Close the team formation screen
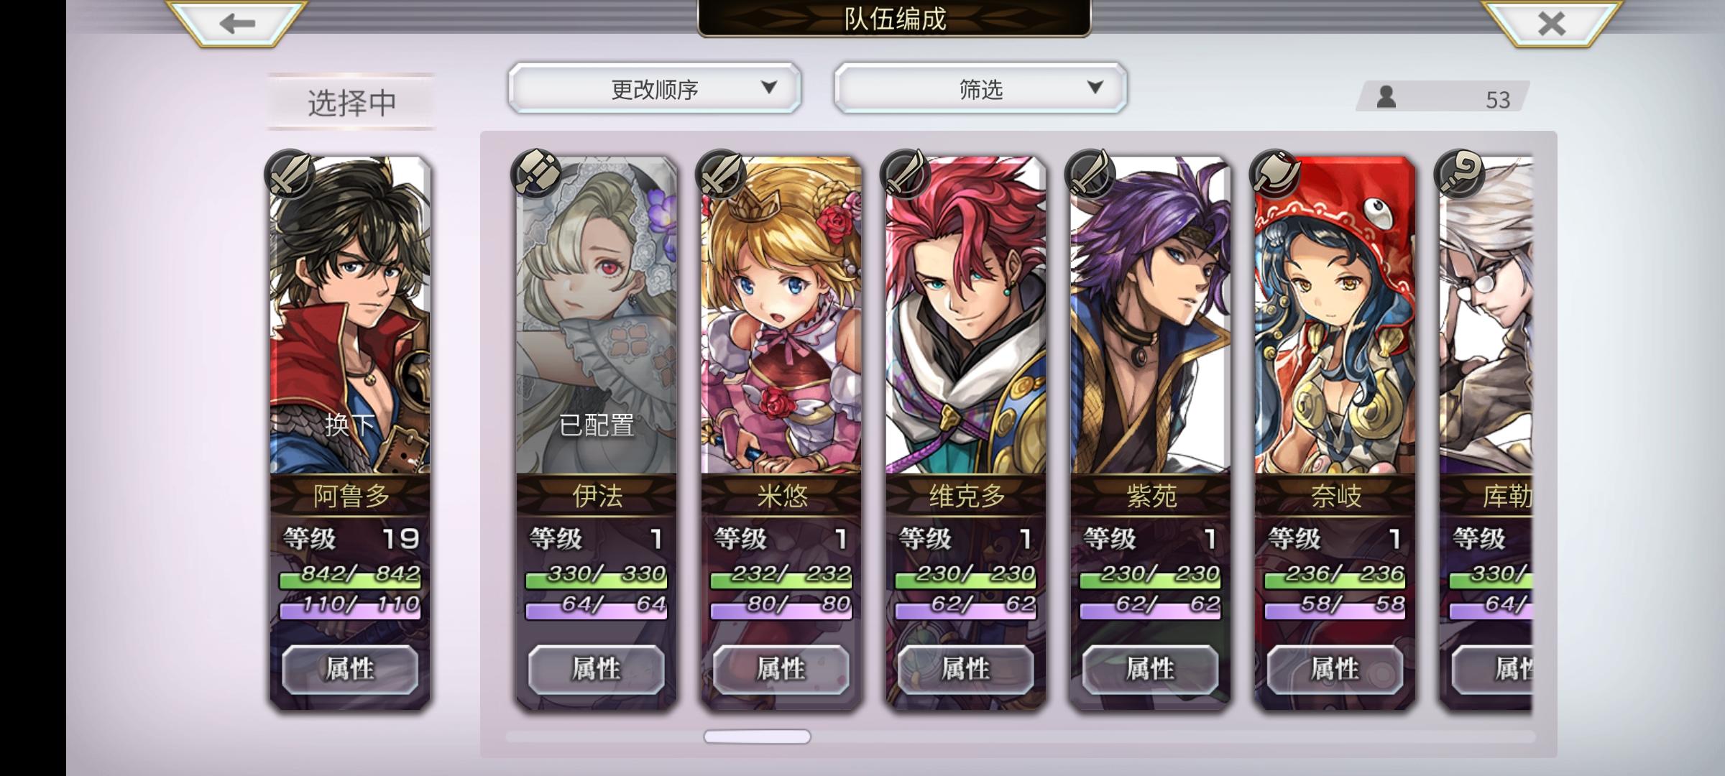This screenshot has width=1725, height=776. 1552,24
